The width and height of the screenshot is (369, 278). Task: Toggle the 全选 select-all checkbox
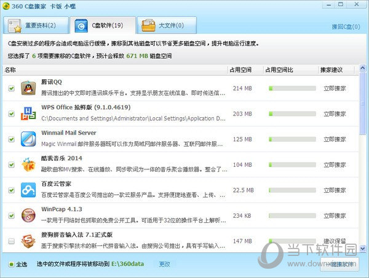[x=11, y=264]
